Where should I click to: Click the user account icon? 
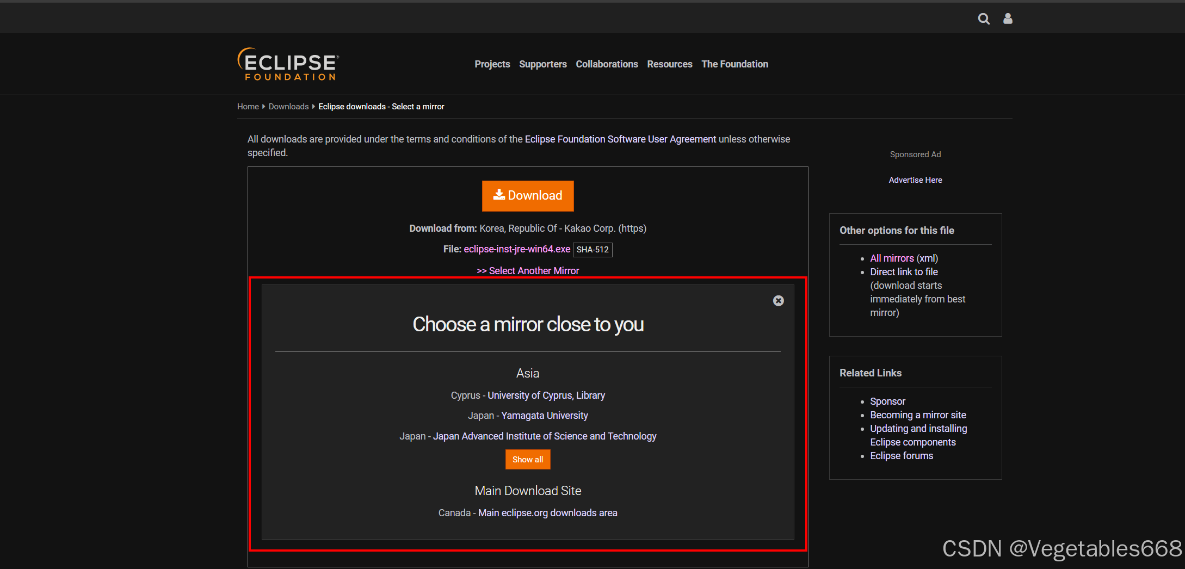tap(1008, 18)
